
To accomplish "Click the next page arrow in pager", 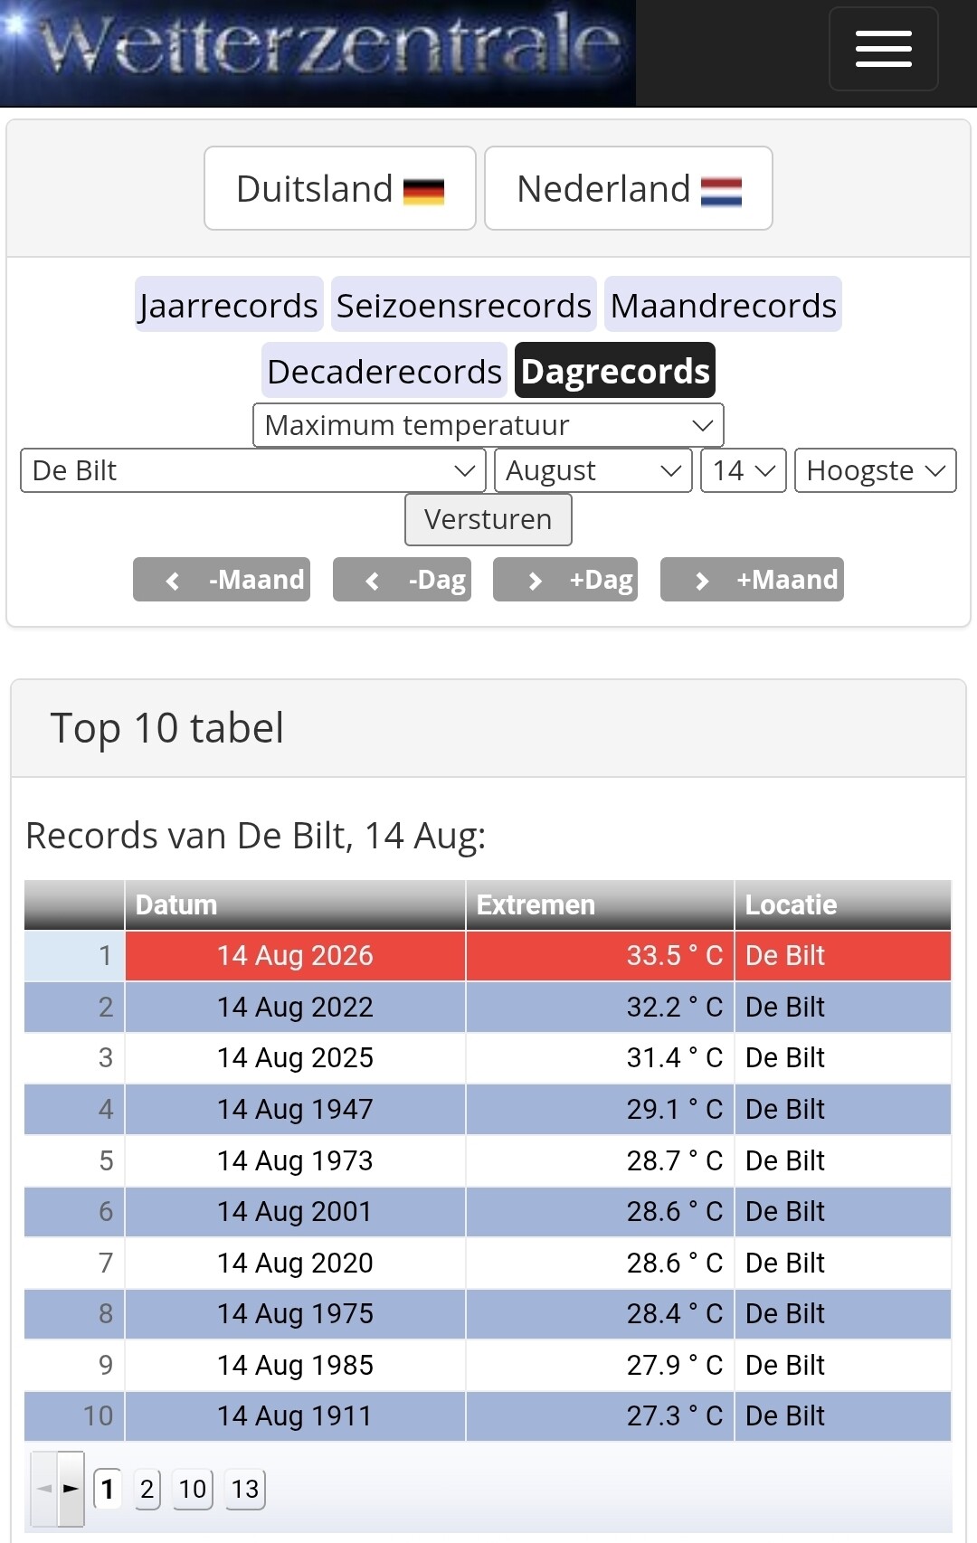I will pyautogui.click(x=71, y=1488).
